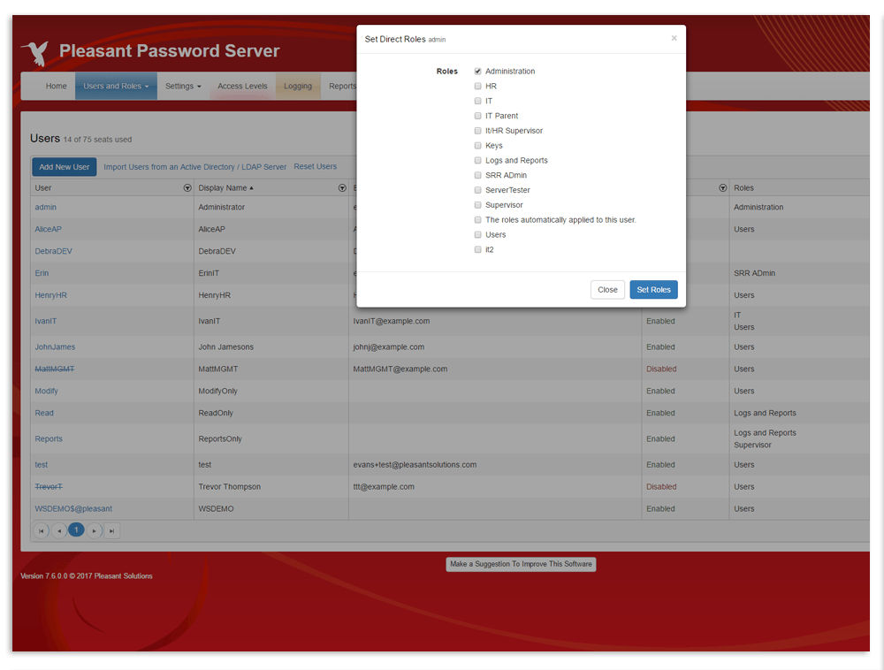Go to the previous page arrow
This screenshot has height=670, width=884.
coord(59,530)
